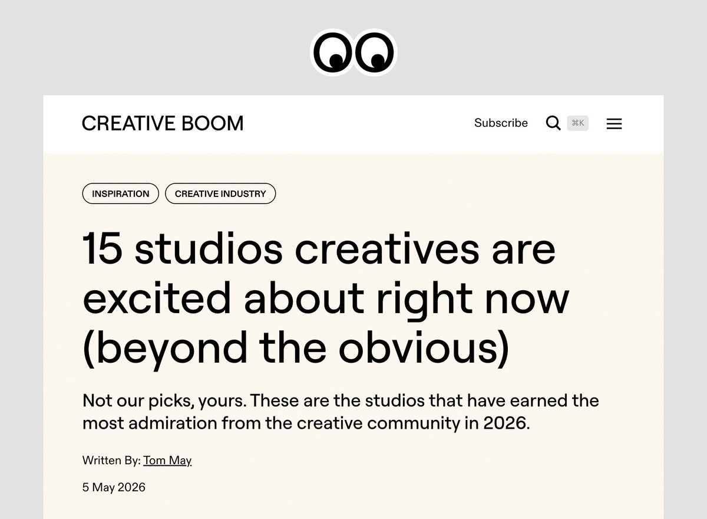The height and width of the screenshot is (519, 707).
Task: Select the CREATIVE INDUSTRY category tag
Action: coord(220,193)
